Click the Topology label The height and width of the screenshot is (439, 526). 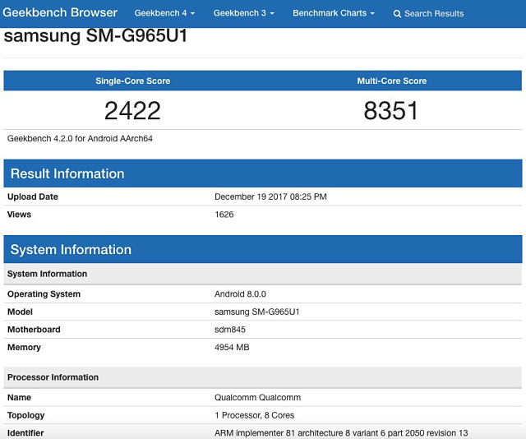[x=25, y=415]
